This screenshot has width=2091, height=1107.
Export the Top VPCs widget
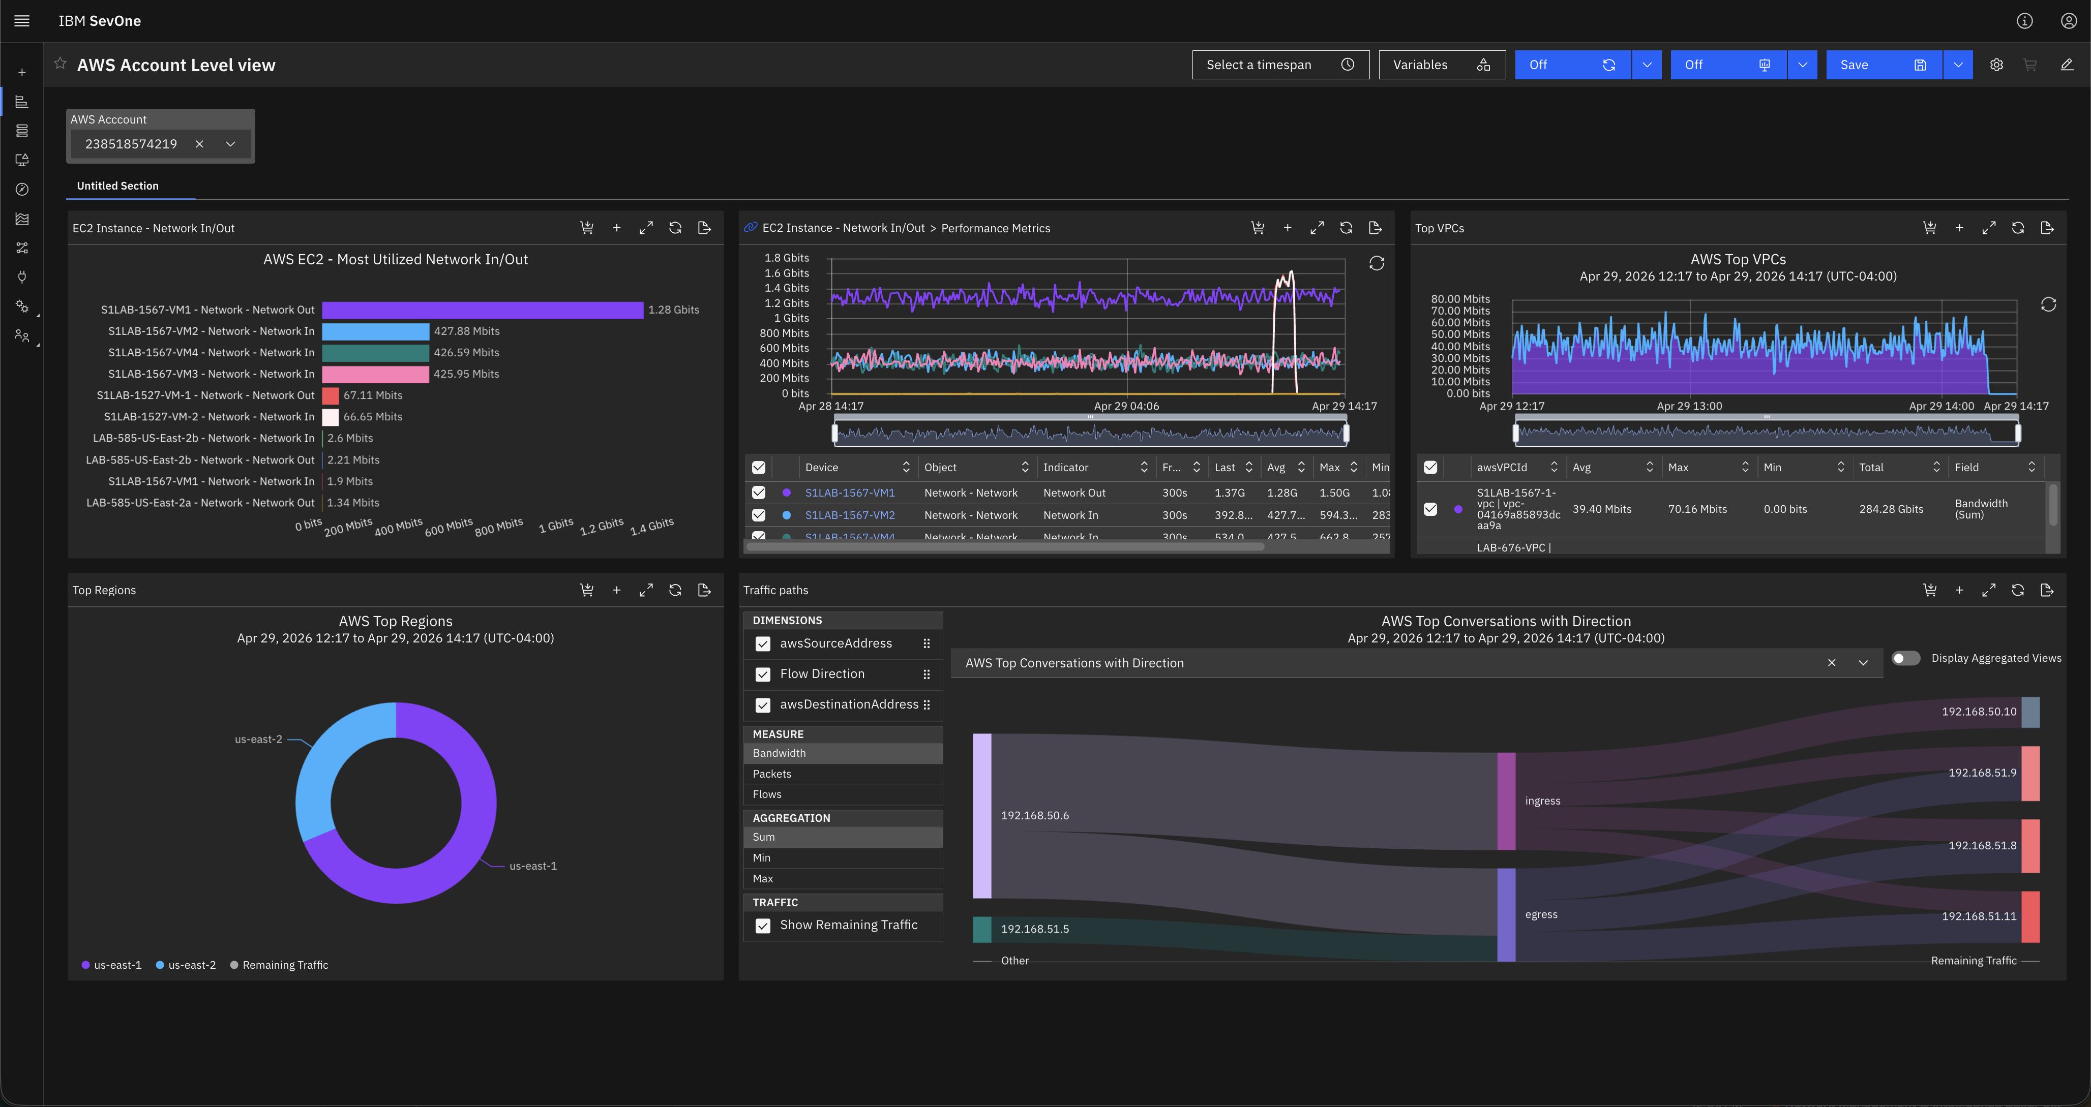(2047, 228)
